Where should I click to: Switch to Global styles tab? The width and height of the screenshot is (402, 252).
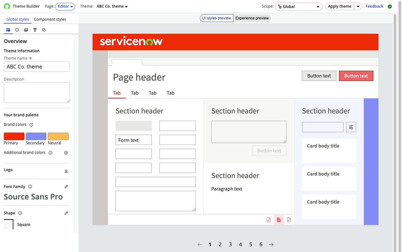(18, 19)
